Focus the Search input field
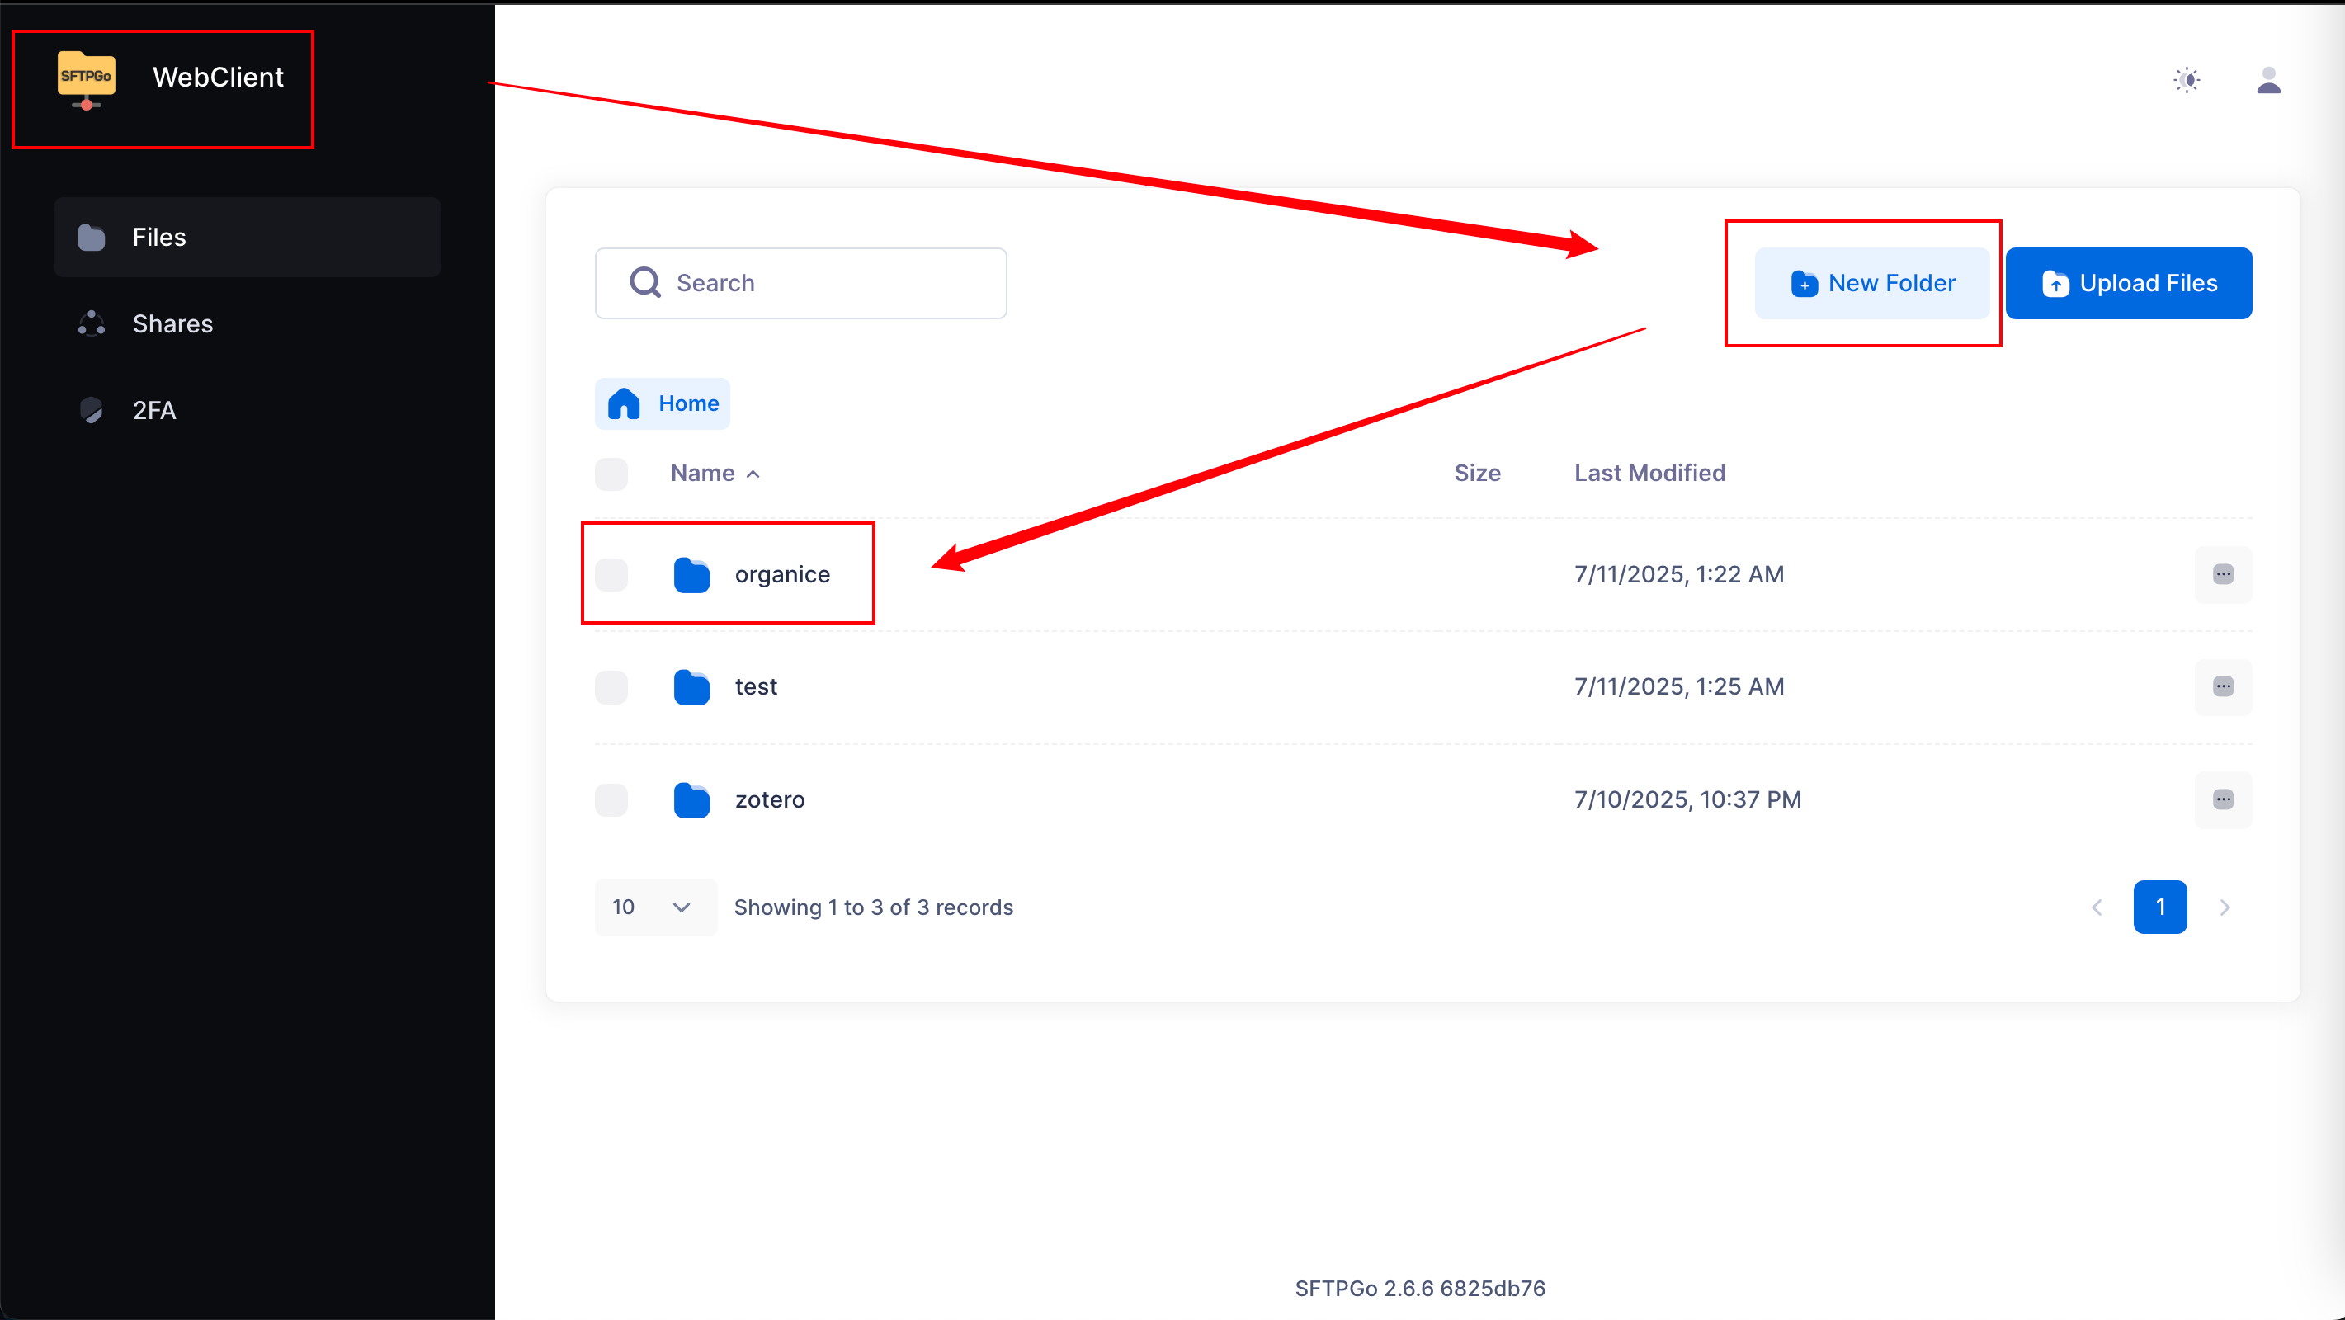Image resolution: width=2345 pixels, height=1320 pixels. point(801,283)
